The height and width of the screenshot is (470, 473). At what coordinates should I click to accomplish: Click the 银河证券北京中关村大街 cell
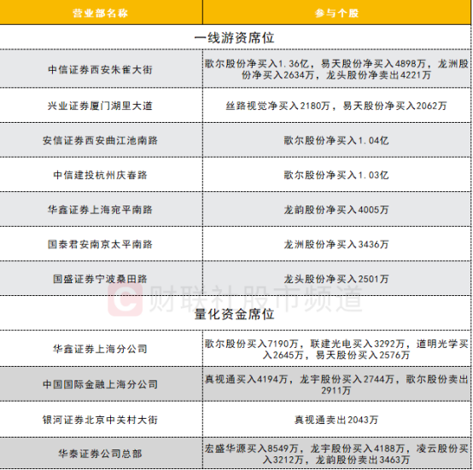coord(101,420)
